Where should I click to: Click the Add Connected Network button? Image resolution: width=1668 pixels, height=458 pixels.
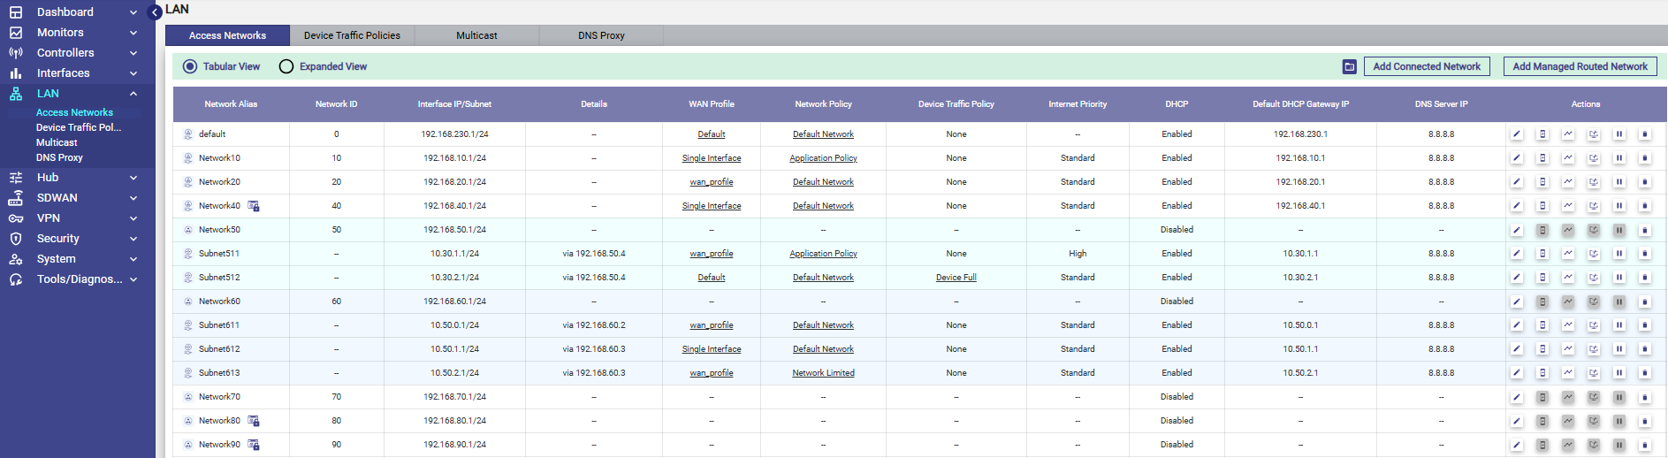[1426, 66]
